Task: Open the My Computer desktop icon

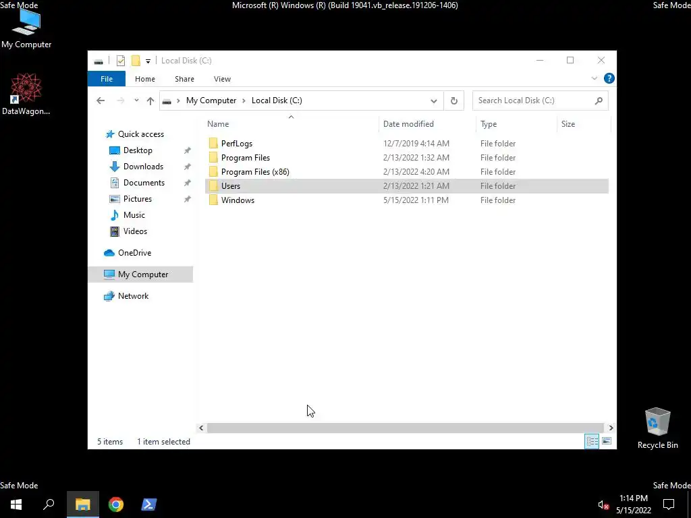Action: coord(26,28)
